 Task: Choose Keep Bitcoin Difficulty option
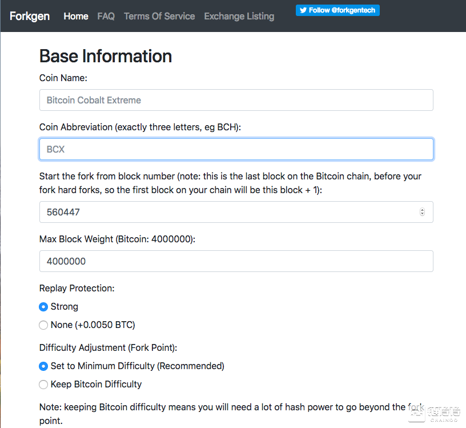click(43, 385)
